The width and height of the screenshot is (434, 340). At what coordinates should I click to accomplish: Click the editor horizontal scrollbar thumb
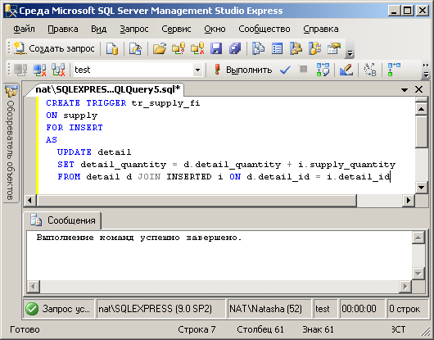click(x=197, y=200)
